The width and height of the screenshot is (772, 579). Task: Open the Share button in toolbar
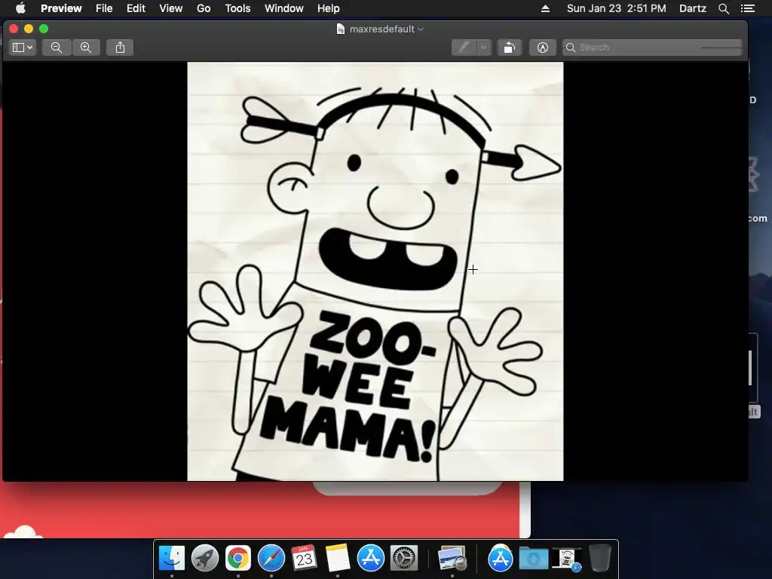(120, 47)
